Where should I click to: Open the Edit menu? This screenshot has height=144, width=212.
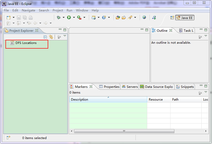[15, 10]
